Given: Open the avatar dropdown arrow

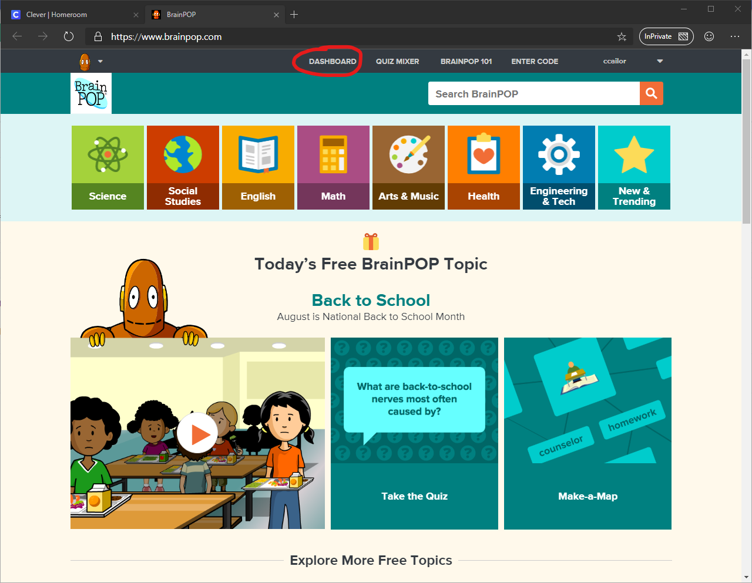Looking at the screenshot, I should (100, 61).
